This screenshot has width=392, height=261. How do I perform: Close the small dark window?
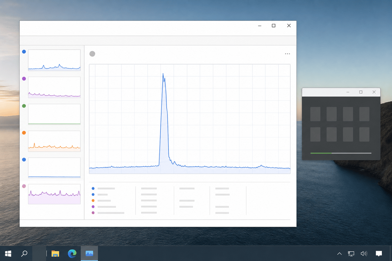click(374, 92)
